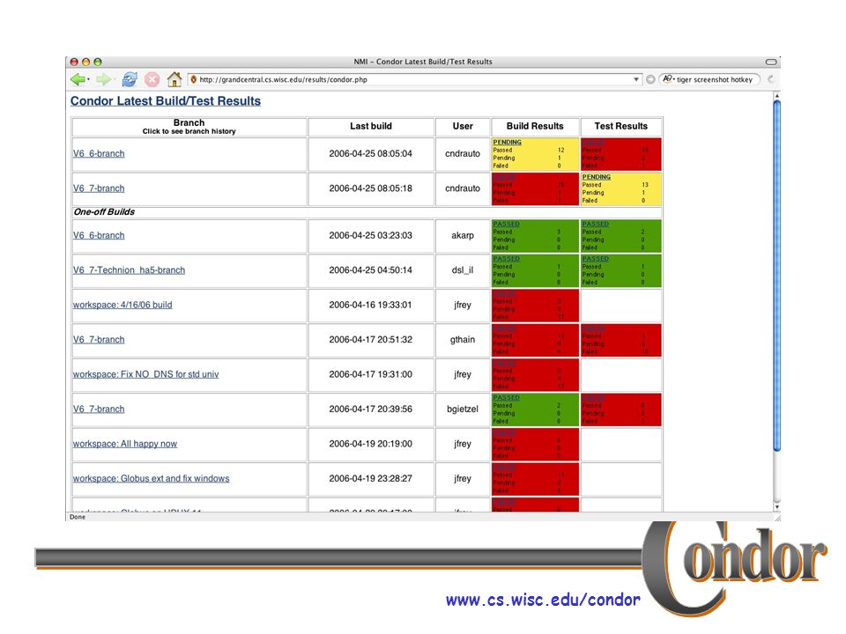Click user name dsl_il
846x634 pixels.
point(463,270)
